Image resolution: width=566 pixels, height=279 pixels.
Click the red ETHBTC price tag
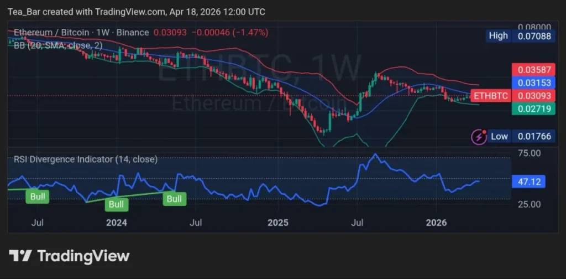(490, 96)
